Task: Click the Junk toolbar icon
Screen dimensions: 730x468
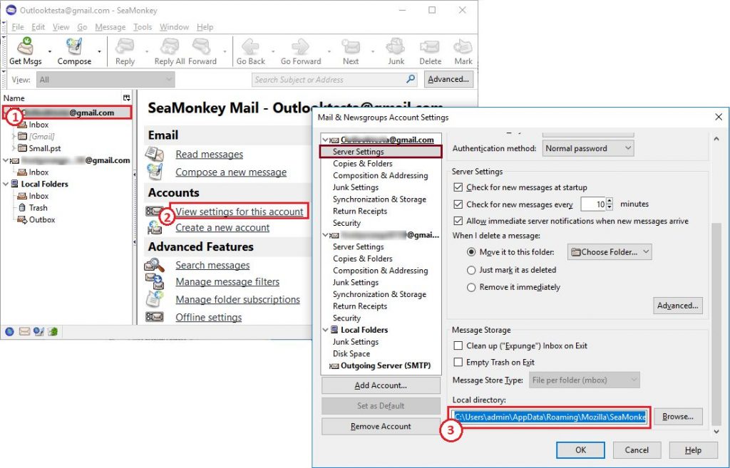Action: pos(396,48)
